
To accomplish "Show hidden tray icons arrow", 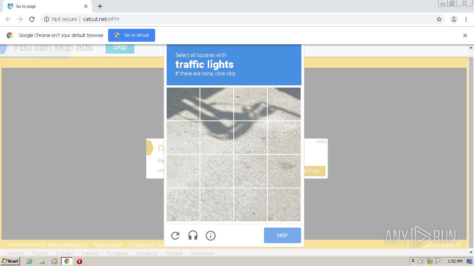I will [x=413, y=261].
